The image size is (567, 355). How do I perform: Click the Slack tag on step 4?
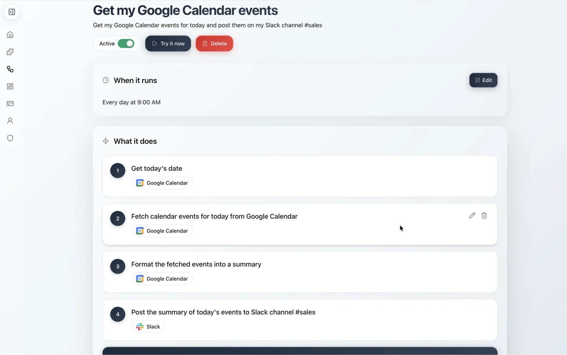pos(148,327)
